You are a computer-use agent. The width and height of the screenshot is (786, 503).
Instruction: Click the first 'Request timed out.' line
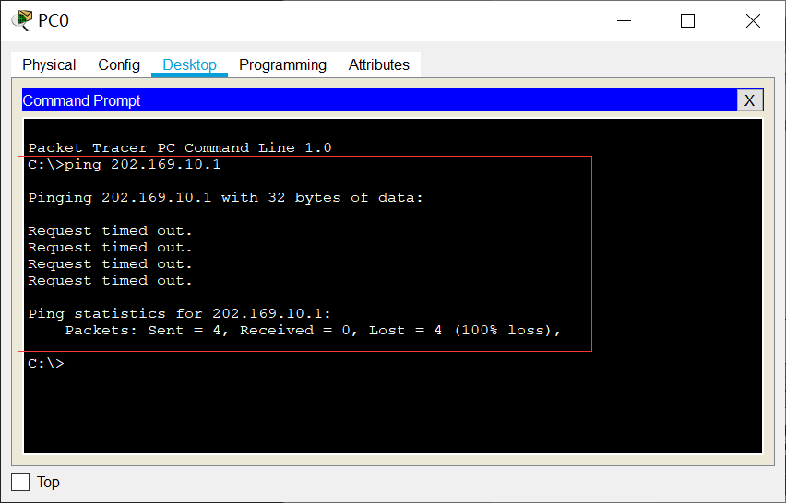click(x=111, y=230)
